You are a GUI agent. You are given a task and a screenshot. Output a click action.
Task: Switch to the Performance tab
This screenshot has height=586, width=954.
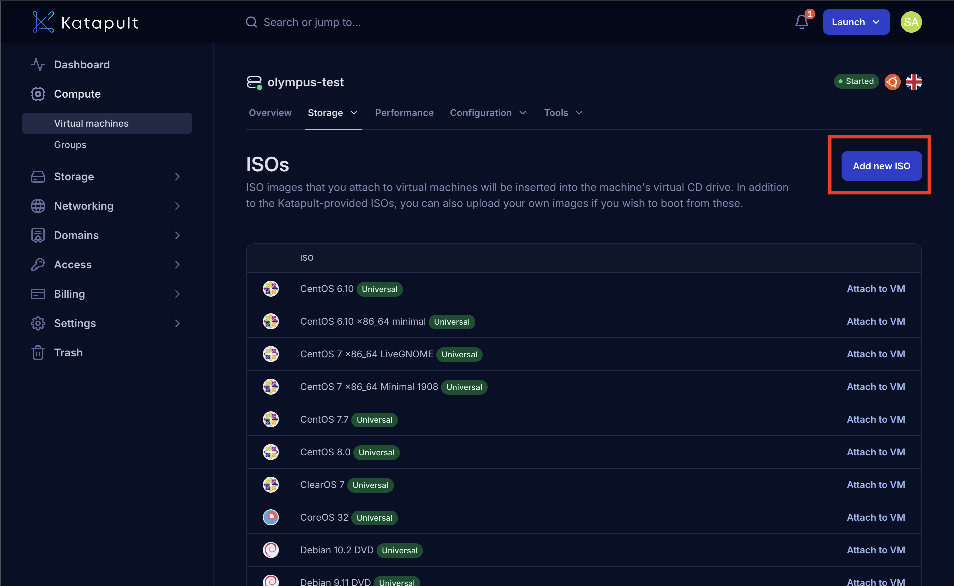404,113
